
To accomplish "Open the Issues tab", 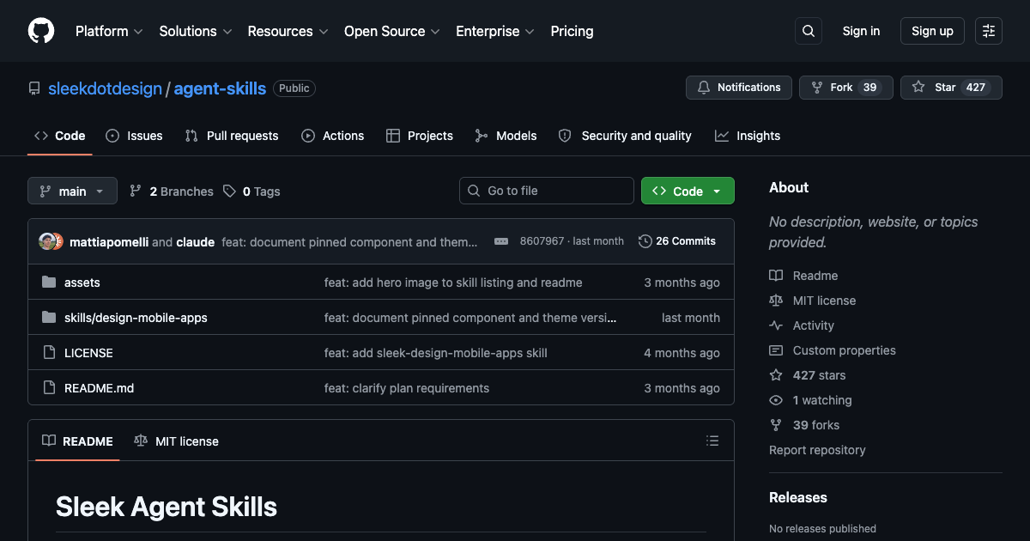I will (x=134, y=136).
